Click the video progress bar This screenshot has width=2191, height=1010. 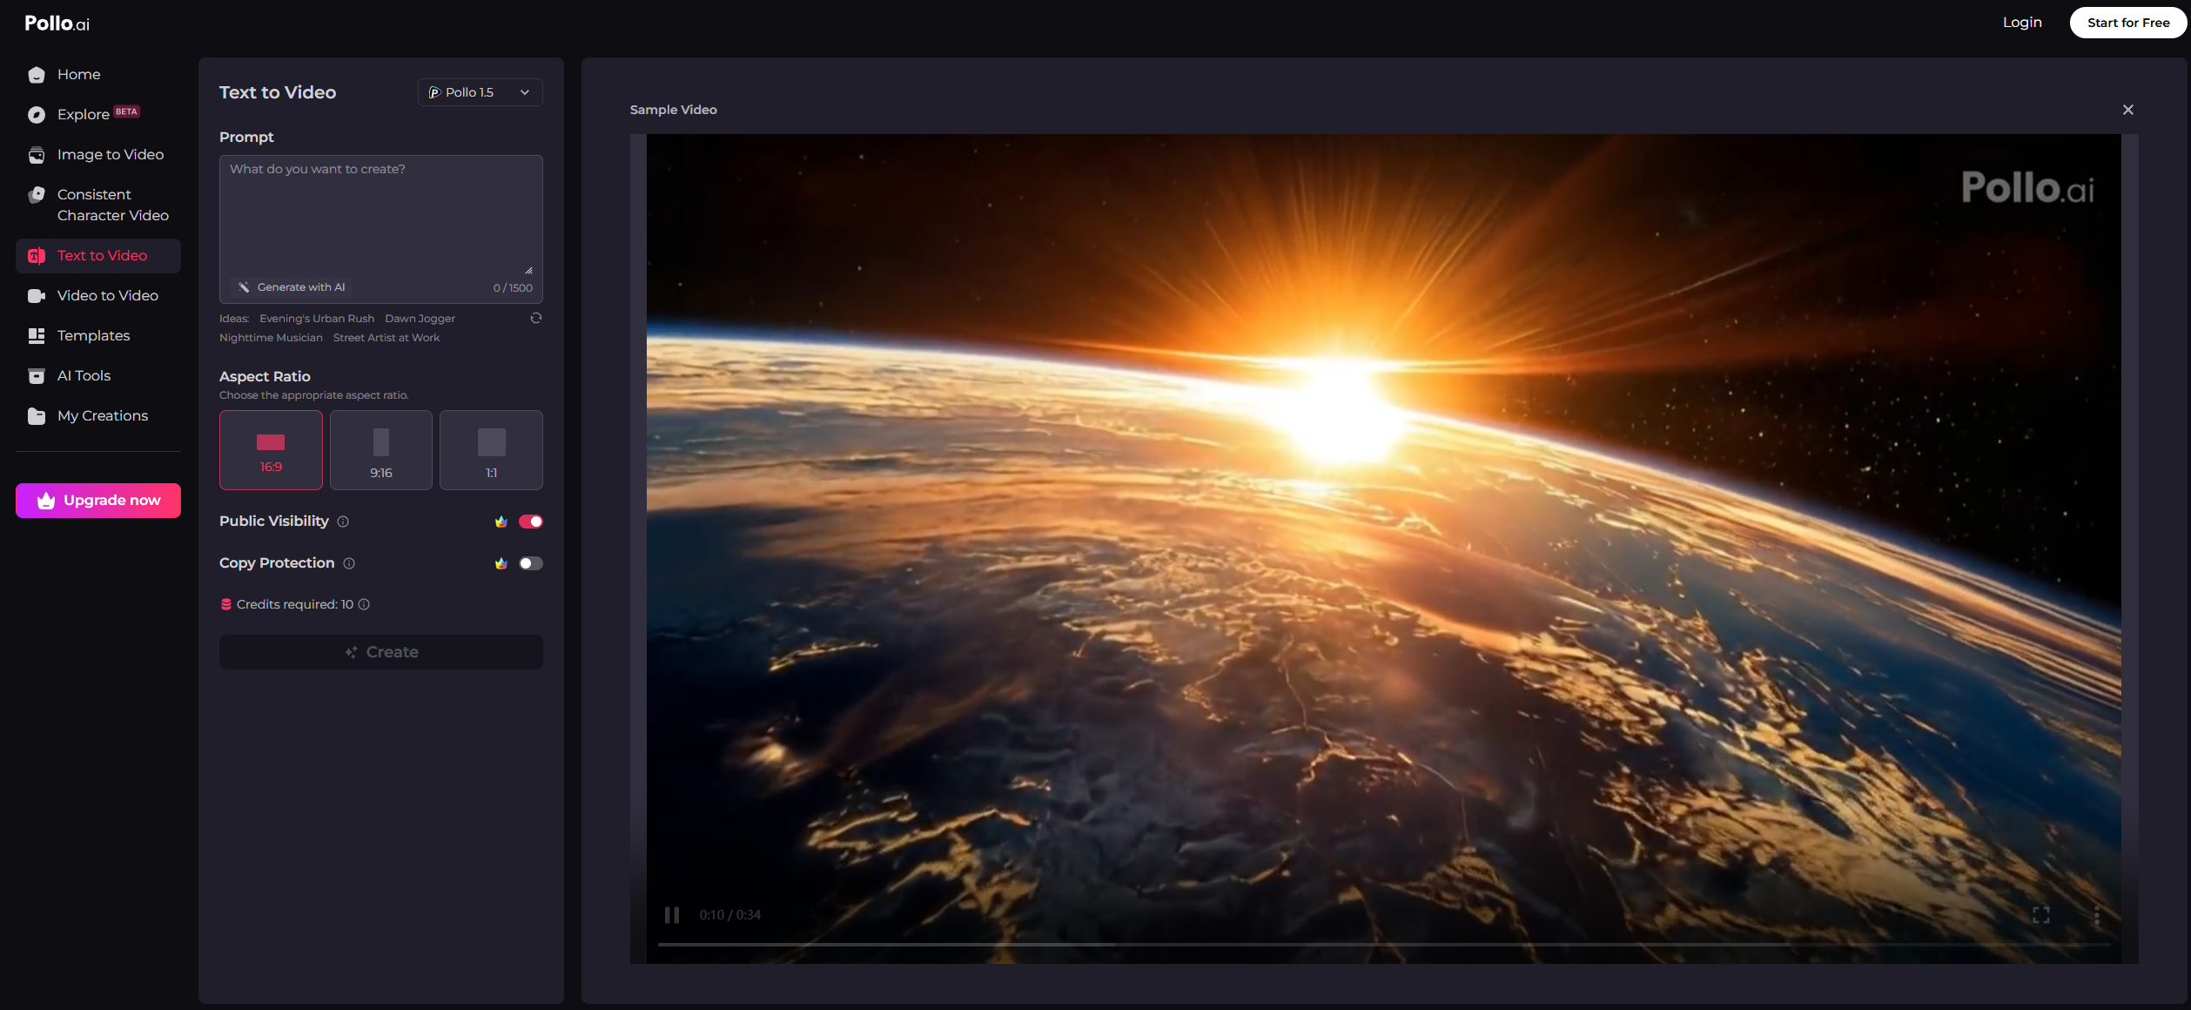pyautogui.click(x=1384, y=944)
